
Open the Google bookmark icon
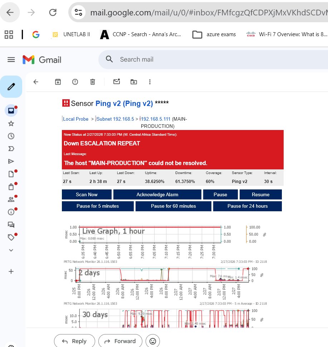point(36,34)
